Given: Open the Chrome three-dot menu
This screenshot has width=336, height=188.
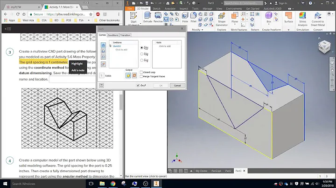Looking at the screenshot, I should (119, 14).
